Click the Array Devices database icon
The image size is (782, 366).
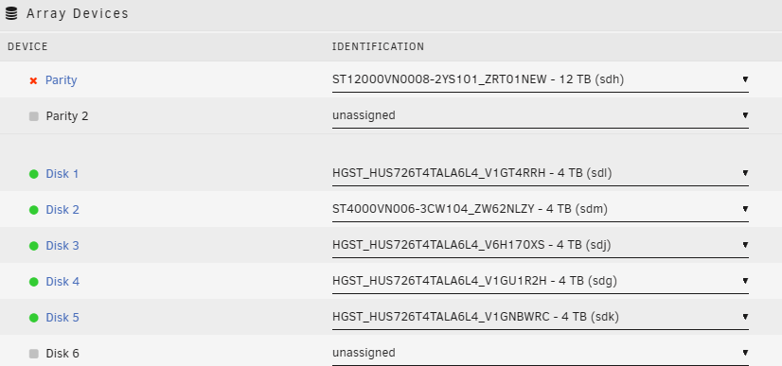click(11, 13)
